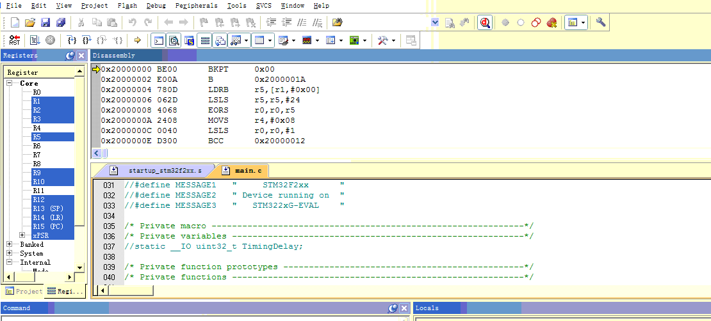Viewport: 711px width, 321px height.
Task: Close the Command panel
Action: pyautogui.click(x=404, y=308)
